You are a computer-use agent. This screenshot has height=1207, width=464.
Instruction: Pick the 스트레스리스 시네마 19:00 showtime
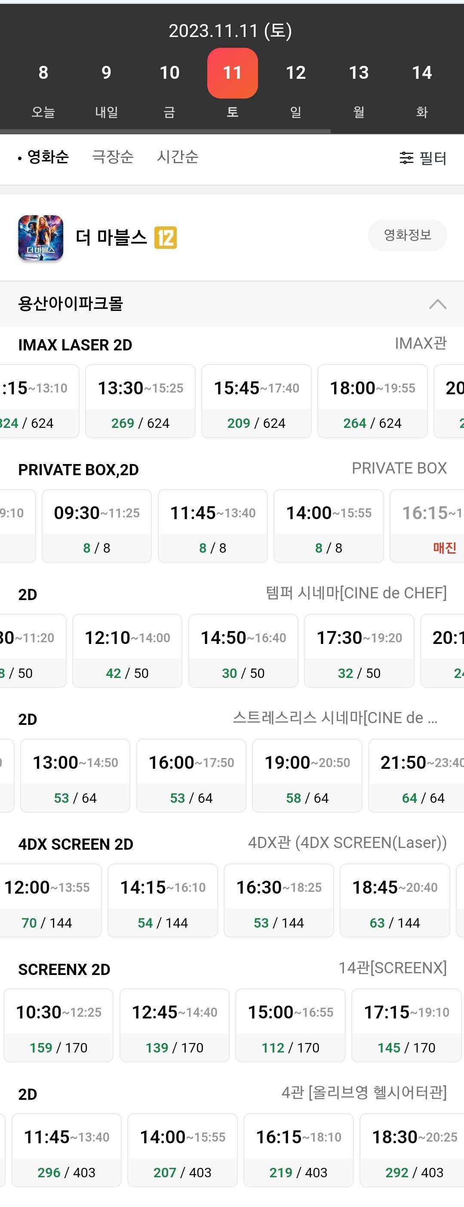[307, 775]
